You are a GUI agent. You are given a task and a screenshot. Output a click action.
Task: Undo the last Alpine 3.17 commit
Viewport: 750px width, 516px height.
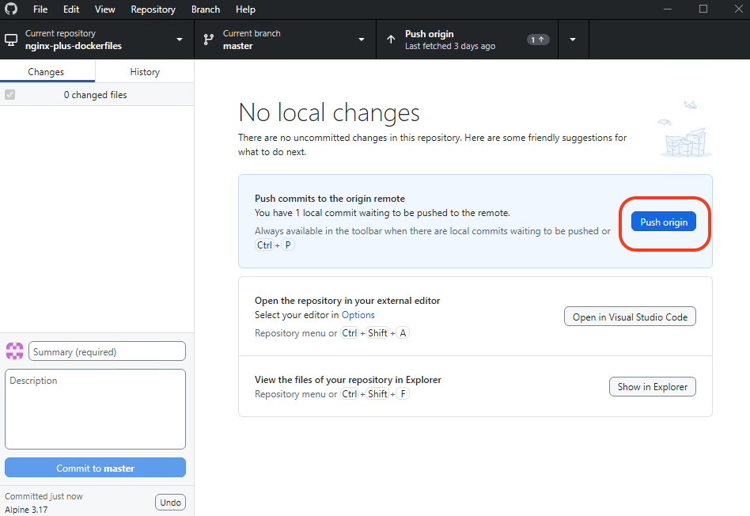coord(170,502)
